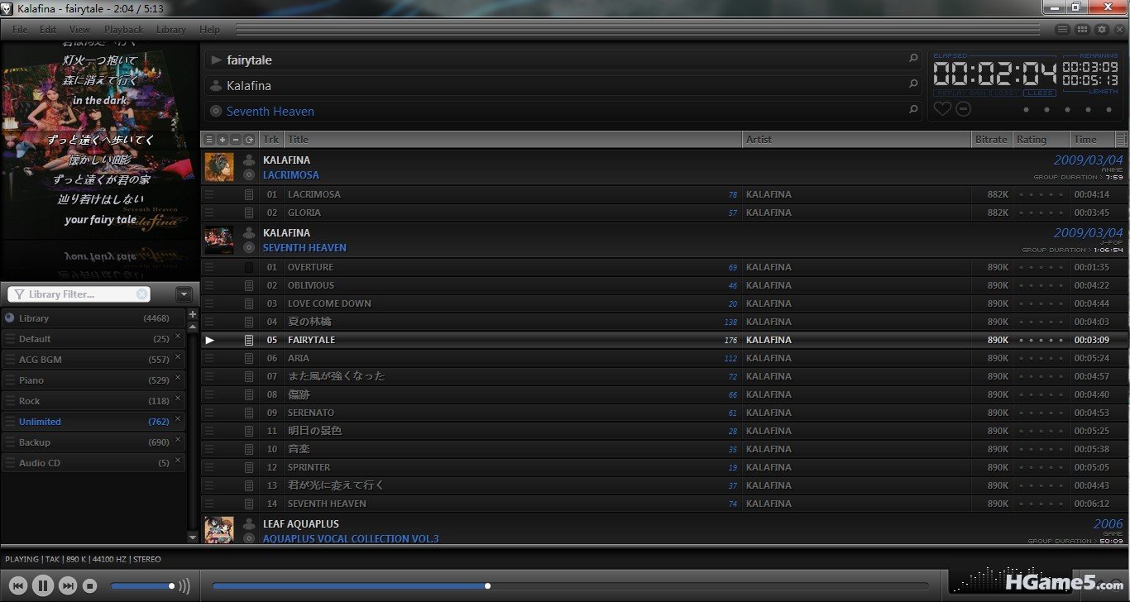This screenshot has width=1130, height=602.
Task: Click the minus icon in the playlist header
Action: click(x=236, y=140)
